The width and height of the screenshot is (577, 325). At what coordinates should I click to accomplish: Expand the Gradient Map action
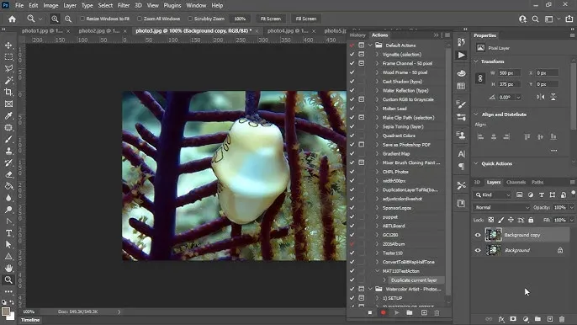click(x=377, y=153)
